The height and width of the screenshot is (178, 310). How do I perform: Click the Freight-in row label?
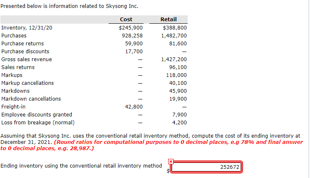pos(13,107)
